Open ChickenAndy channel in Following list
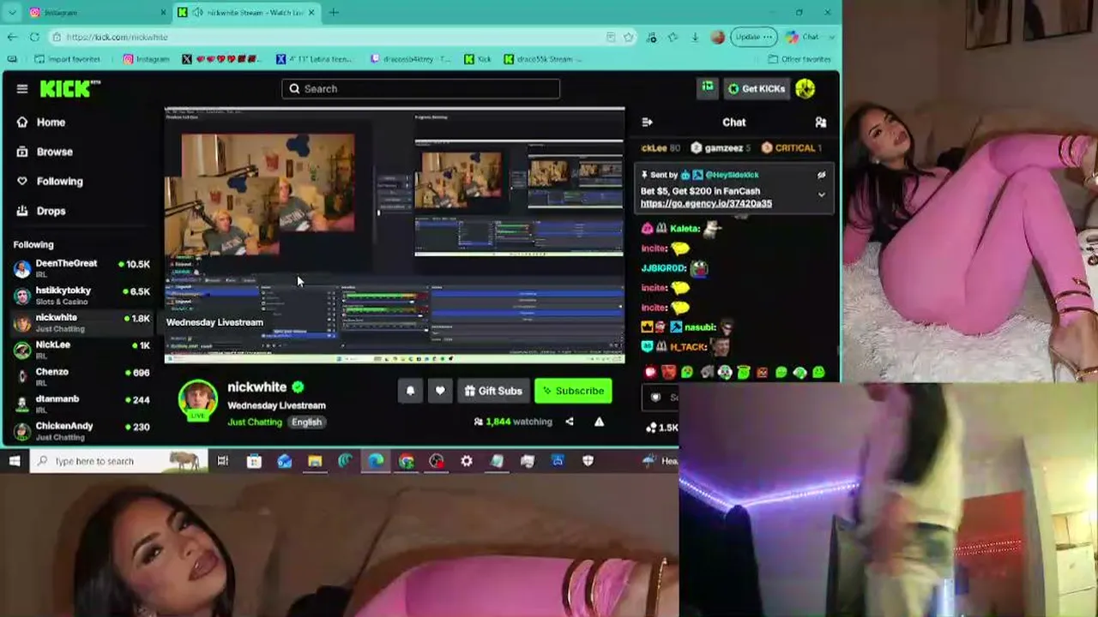The image size is (1098, 617). 81,431
